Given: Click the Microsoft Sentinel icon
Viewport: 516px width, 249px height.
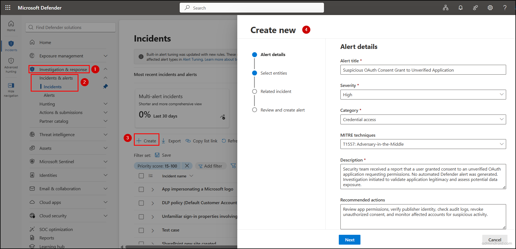Looking at the screenshot, I should (32, 162).
